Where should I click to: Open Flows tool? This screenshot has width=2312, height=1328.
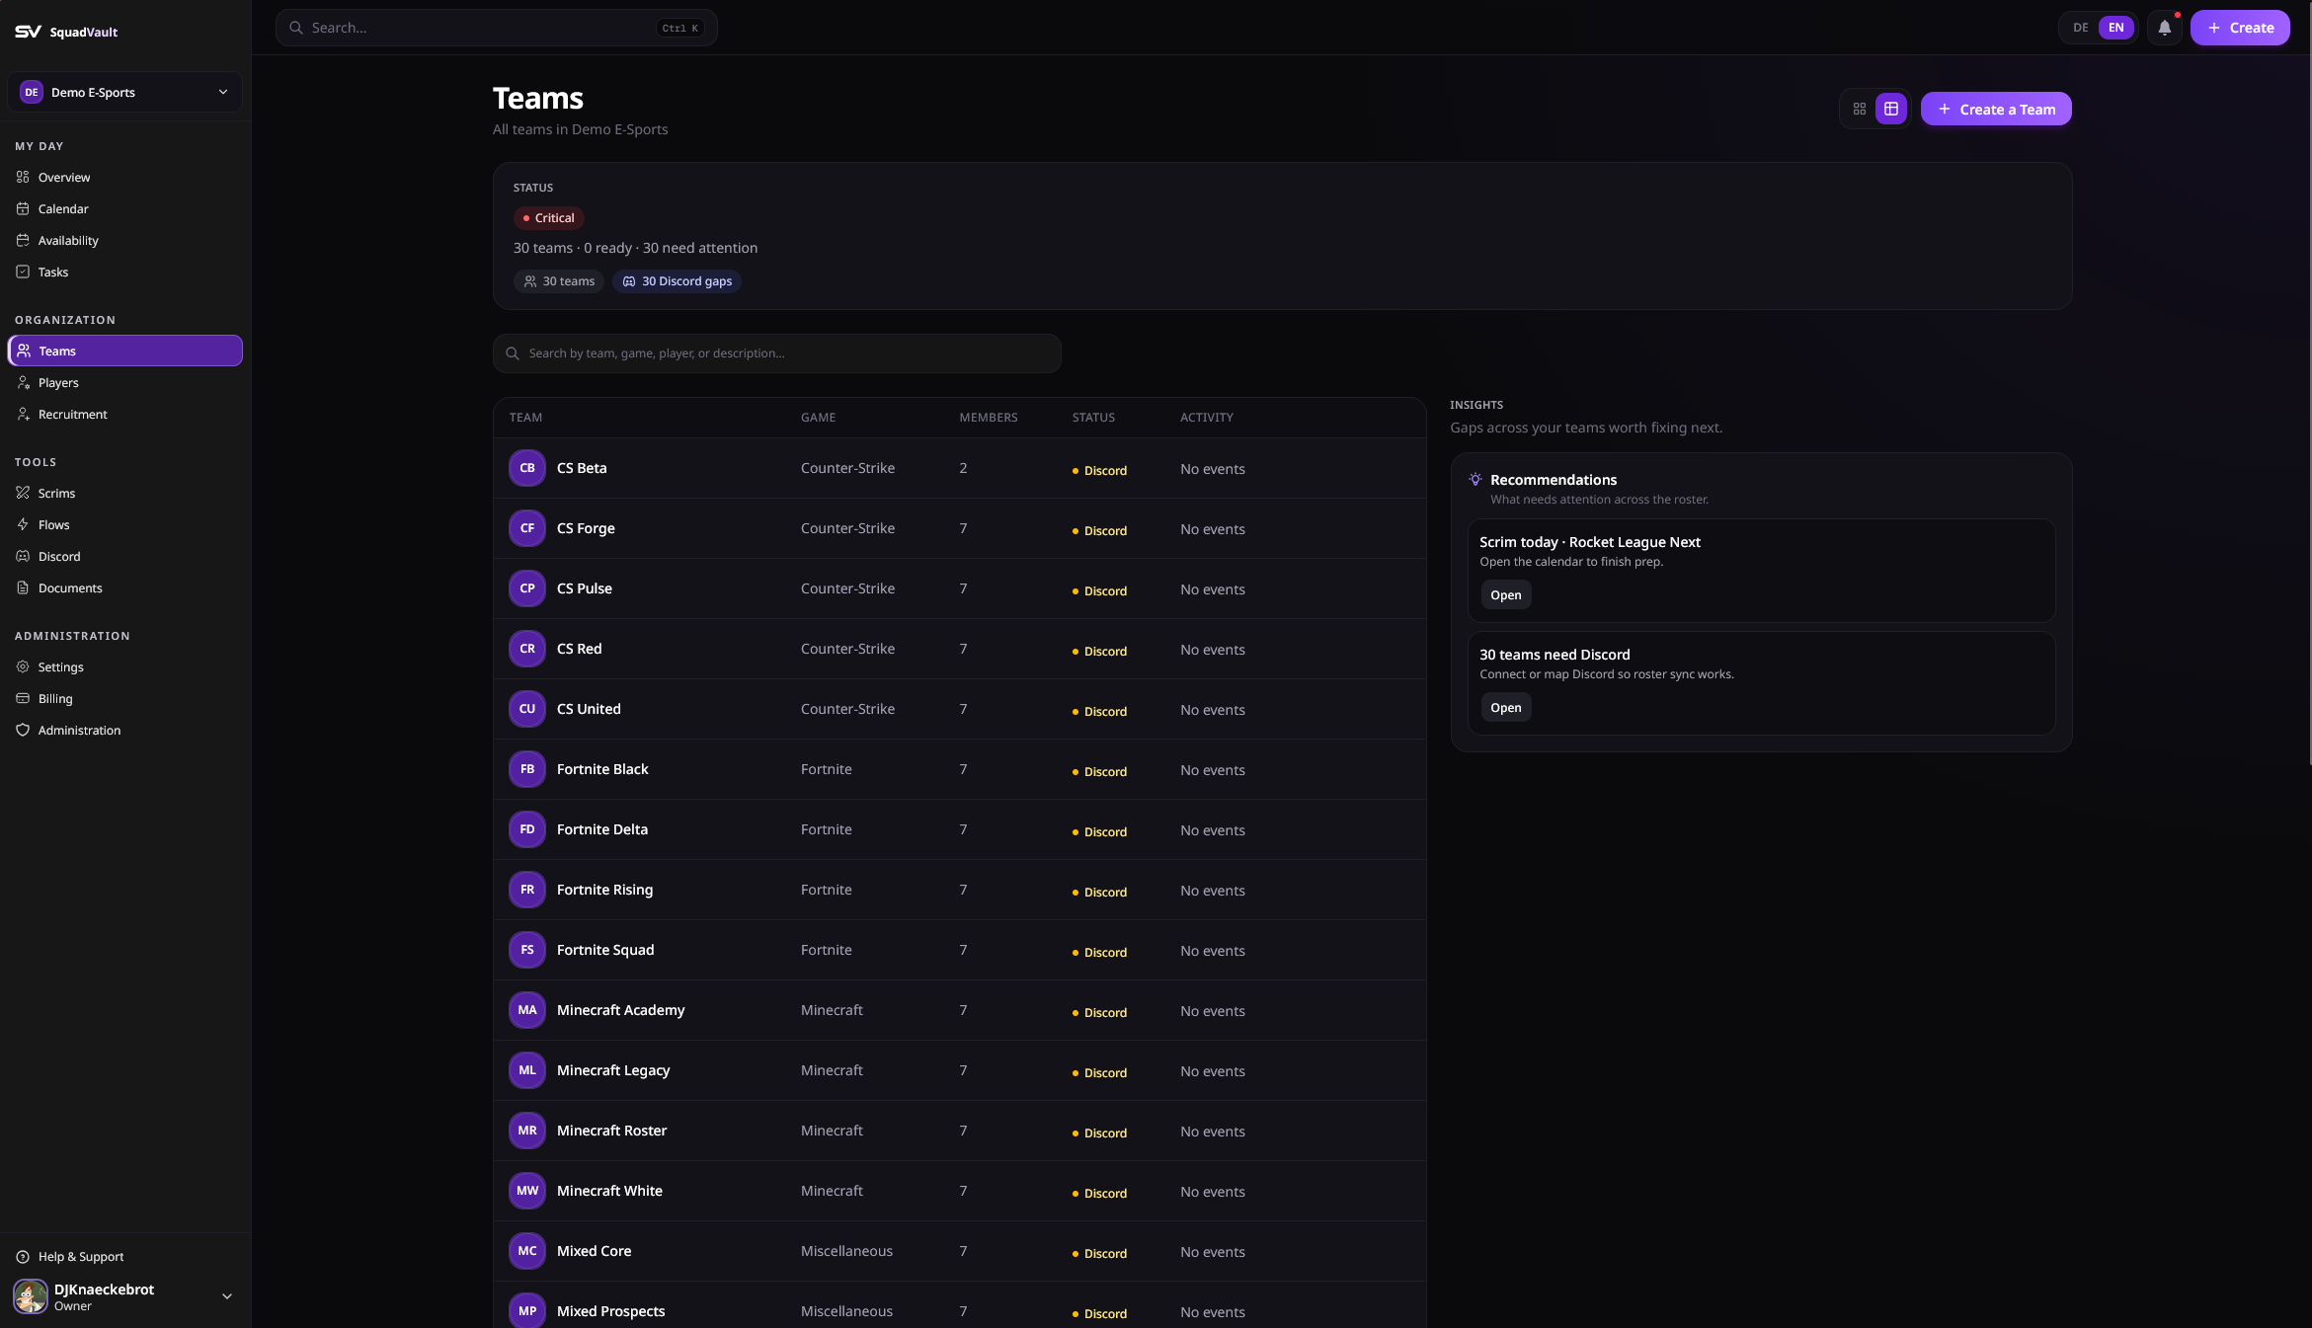[124, 524]
